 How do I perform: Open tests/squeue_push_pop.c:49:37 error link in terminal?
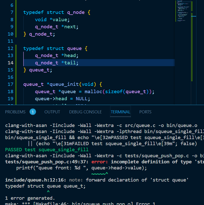coord(47,162)
